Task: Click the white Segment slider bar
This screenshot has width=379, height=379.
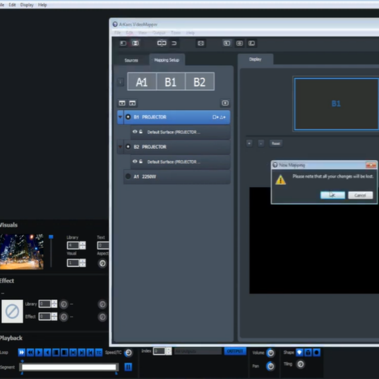Action: [x=69, y=367]
